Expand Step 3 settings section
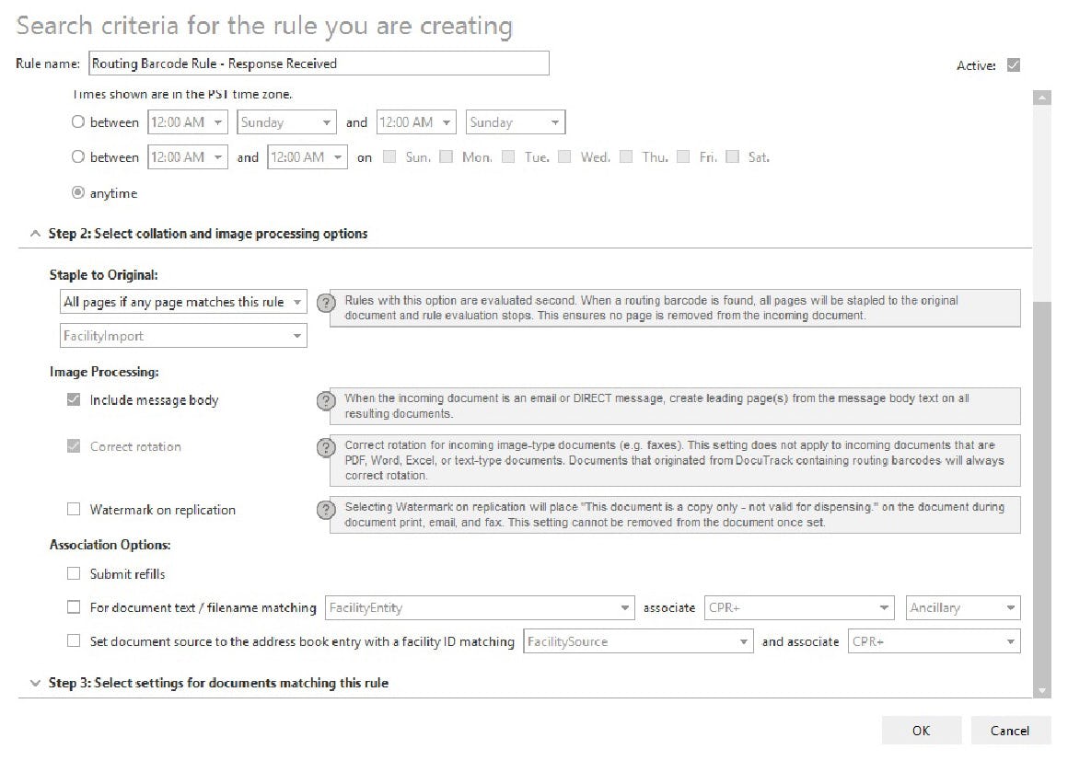The height and width of the screenshot is (761, 1068). click(36, 684)
